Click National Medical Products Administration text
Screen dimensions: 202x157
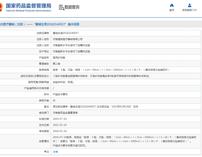(x=28, y=11)
